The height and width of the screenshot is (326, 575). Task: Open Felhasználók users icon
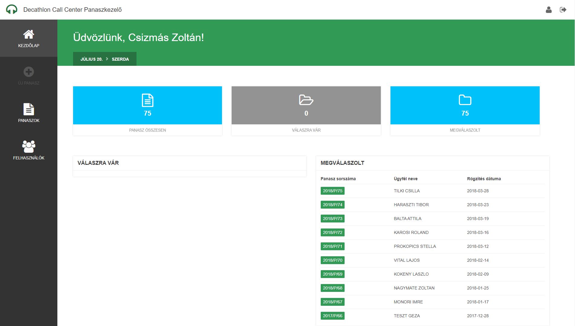[29, 147]
